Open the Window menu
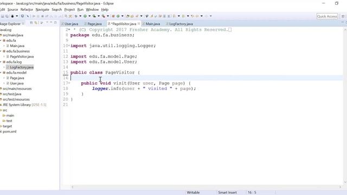Image resolution: width=347 pixels, height=195 pixels. click(x=92, y=10)
